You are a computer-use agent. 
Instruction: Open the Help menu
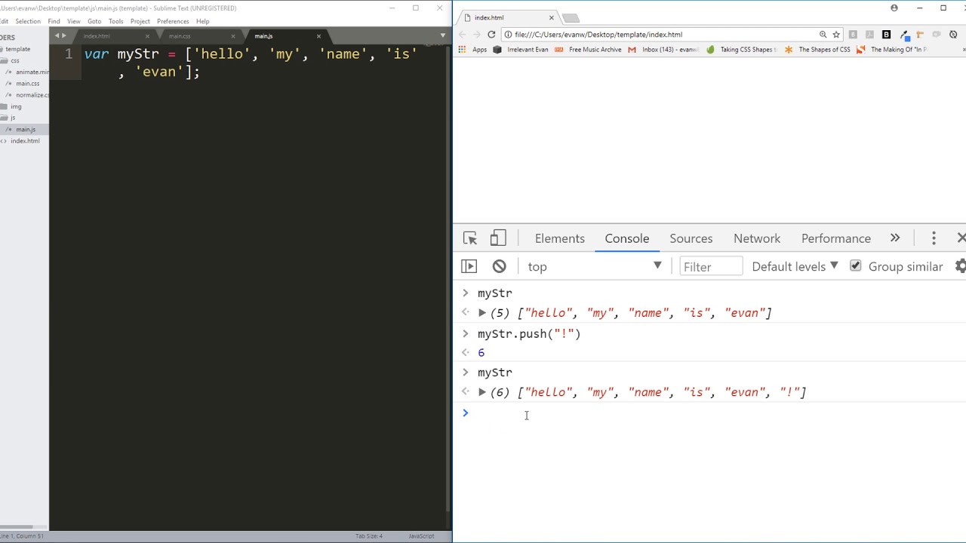pos(202,21)
